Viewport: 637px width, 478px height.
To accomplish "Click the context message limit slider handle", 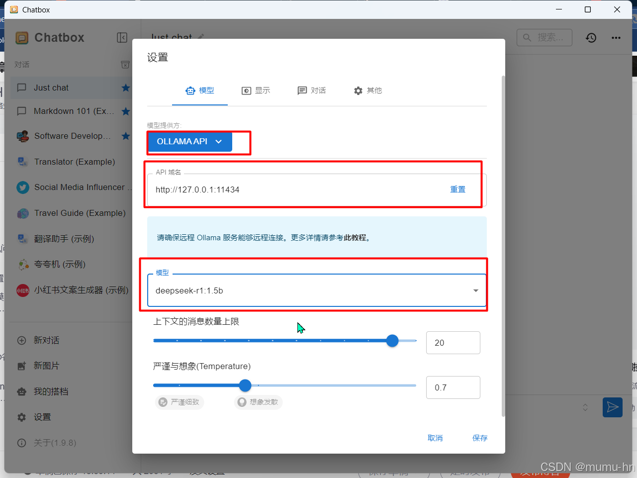I will pyautogui.click(x=392, y=341).
